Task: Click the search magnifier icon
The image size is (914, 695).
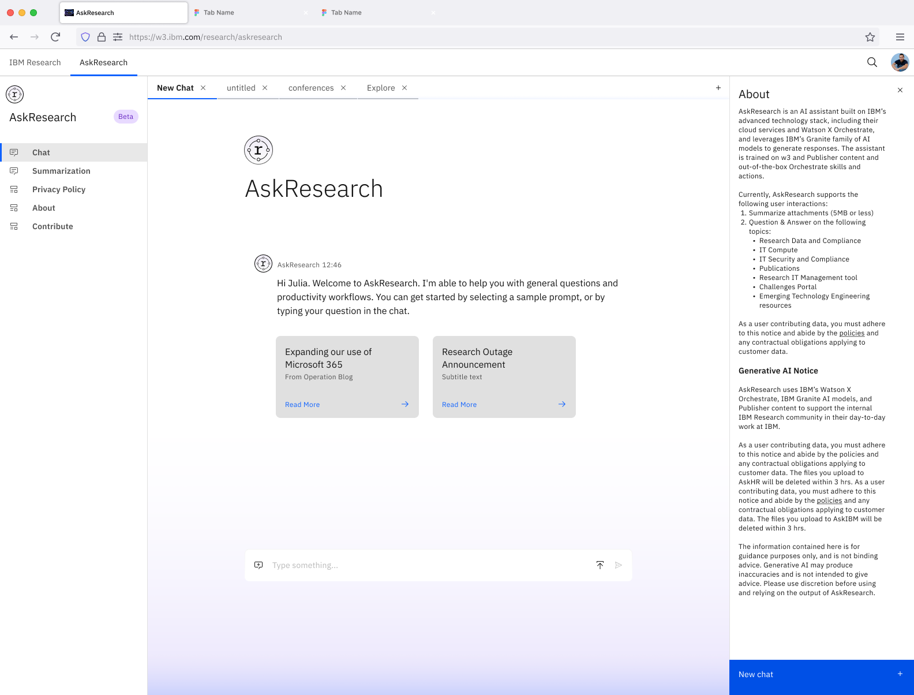Action: 872,62
